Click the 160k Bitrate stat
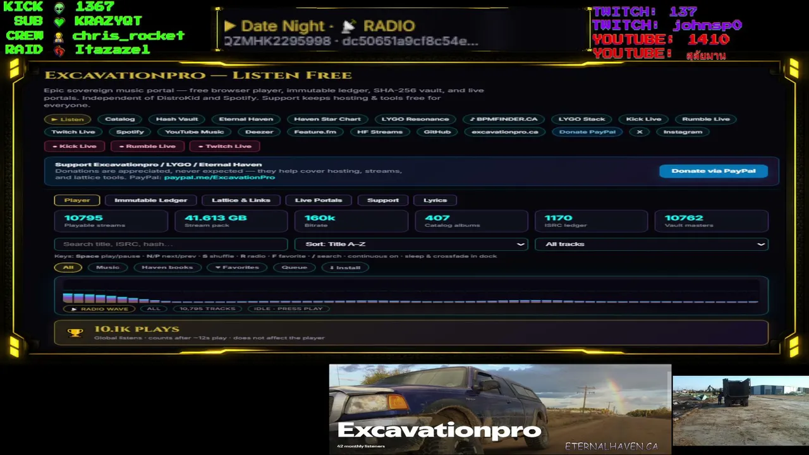 [x=351, y=221]
